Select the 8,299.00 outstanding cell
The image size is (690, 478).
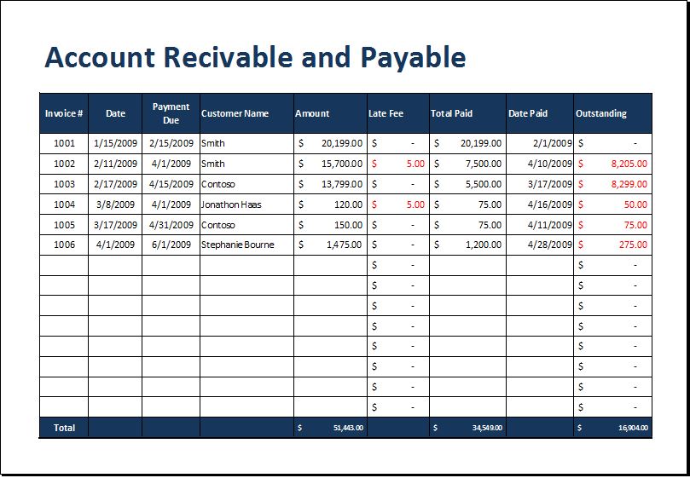coord(613,184)
